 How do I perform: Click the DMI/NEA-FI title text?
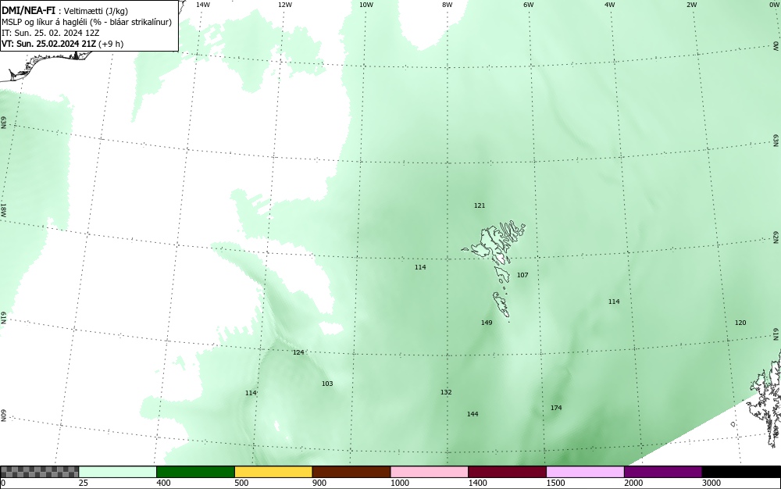tap(28, 10)
